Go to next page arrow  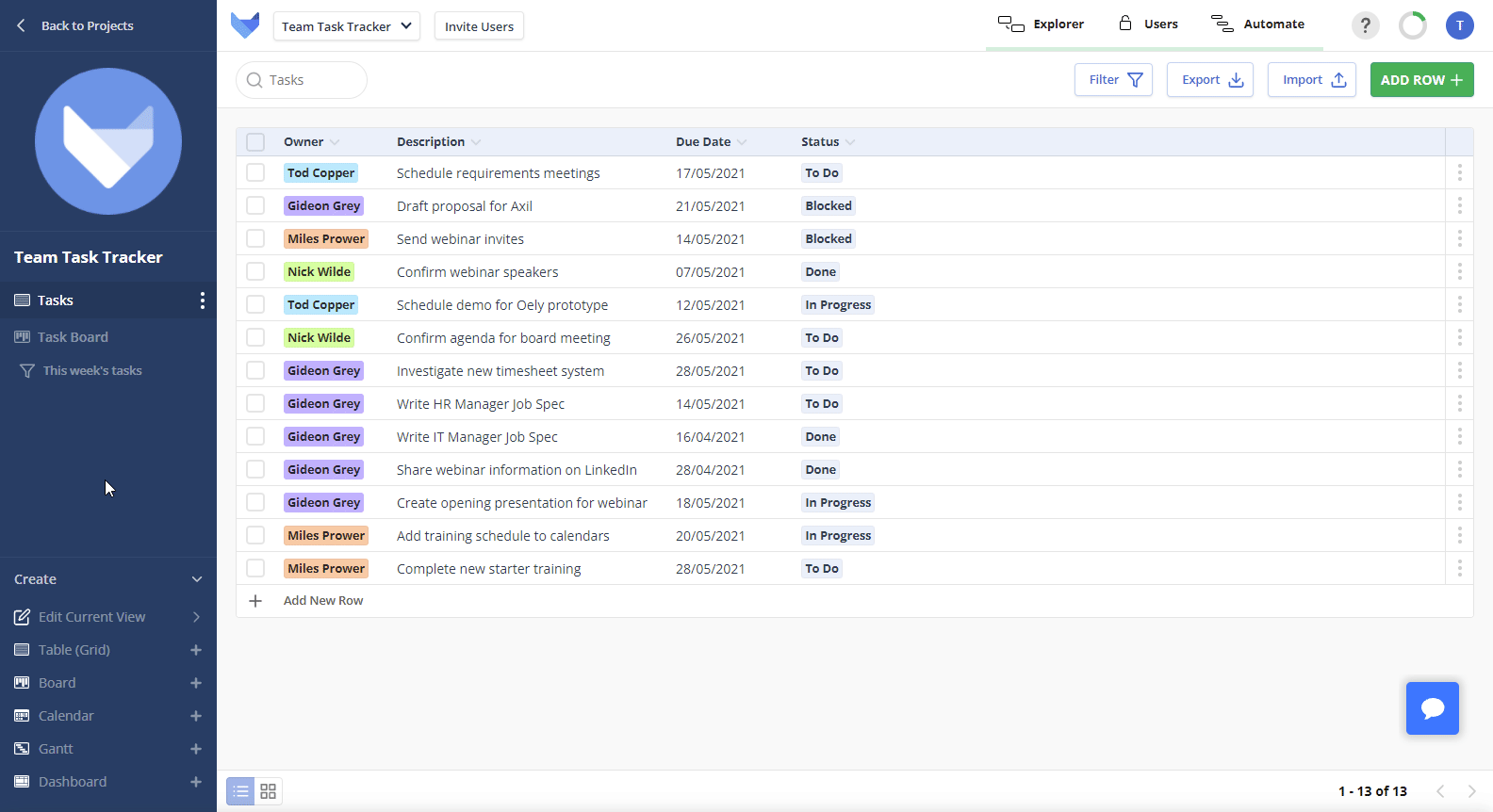pos(1471,791)
